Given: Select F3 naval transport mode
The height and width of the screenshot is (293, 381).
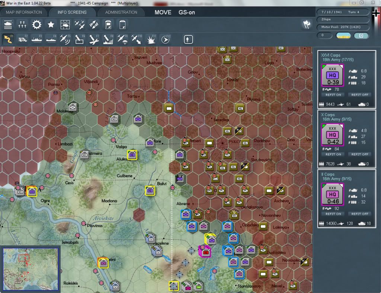Looking at the screenshot, I should point(37,39).
